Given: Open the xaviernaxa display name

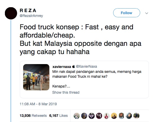Looking at the screenshot, I should (x=62, y=67).
